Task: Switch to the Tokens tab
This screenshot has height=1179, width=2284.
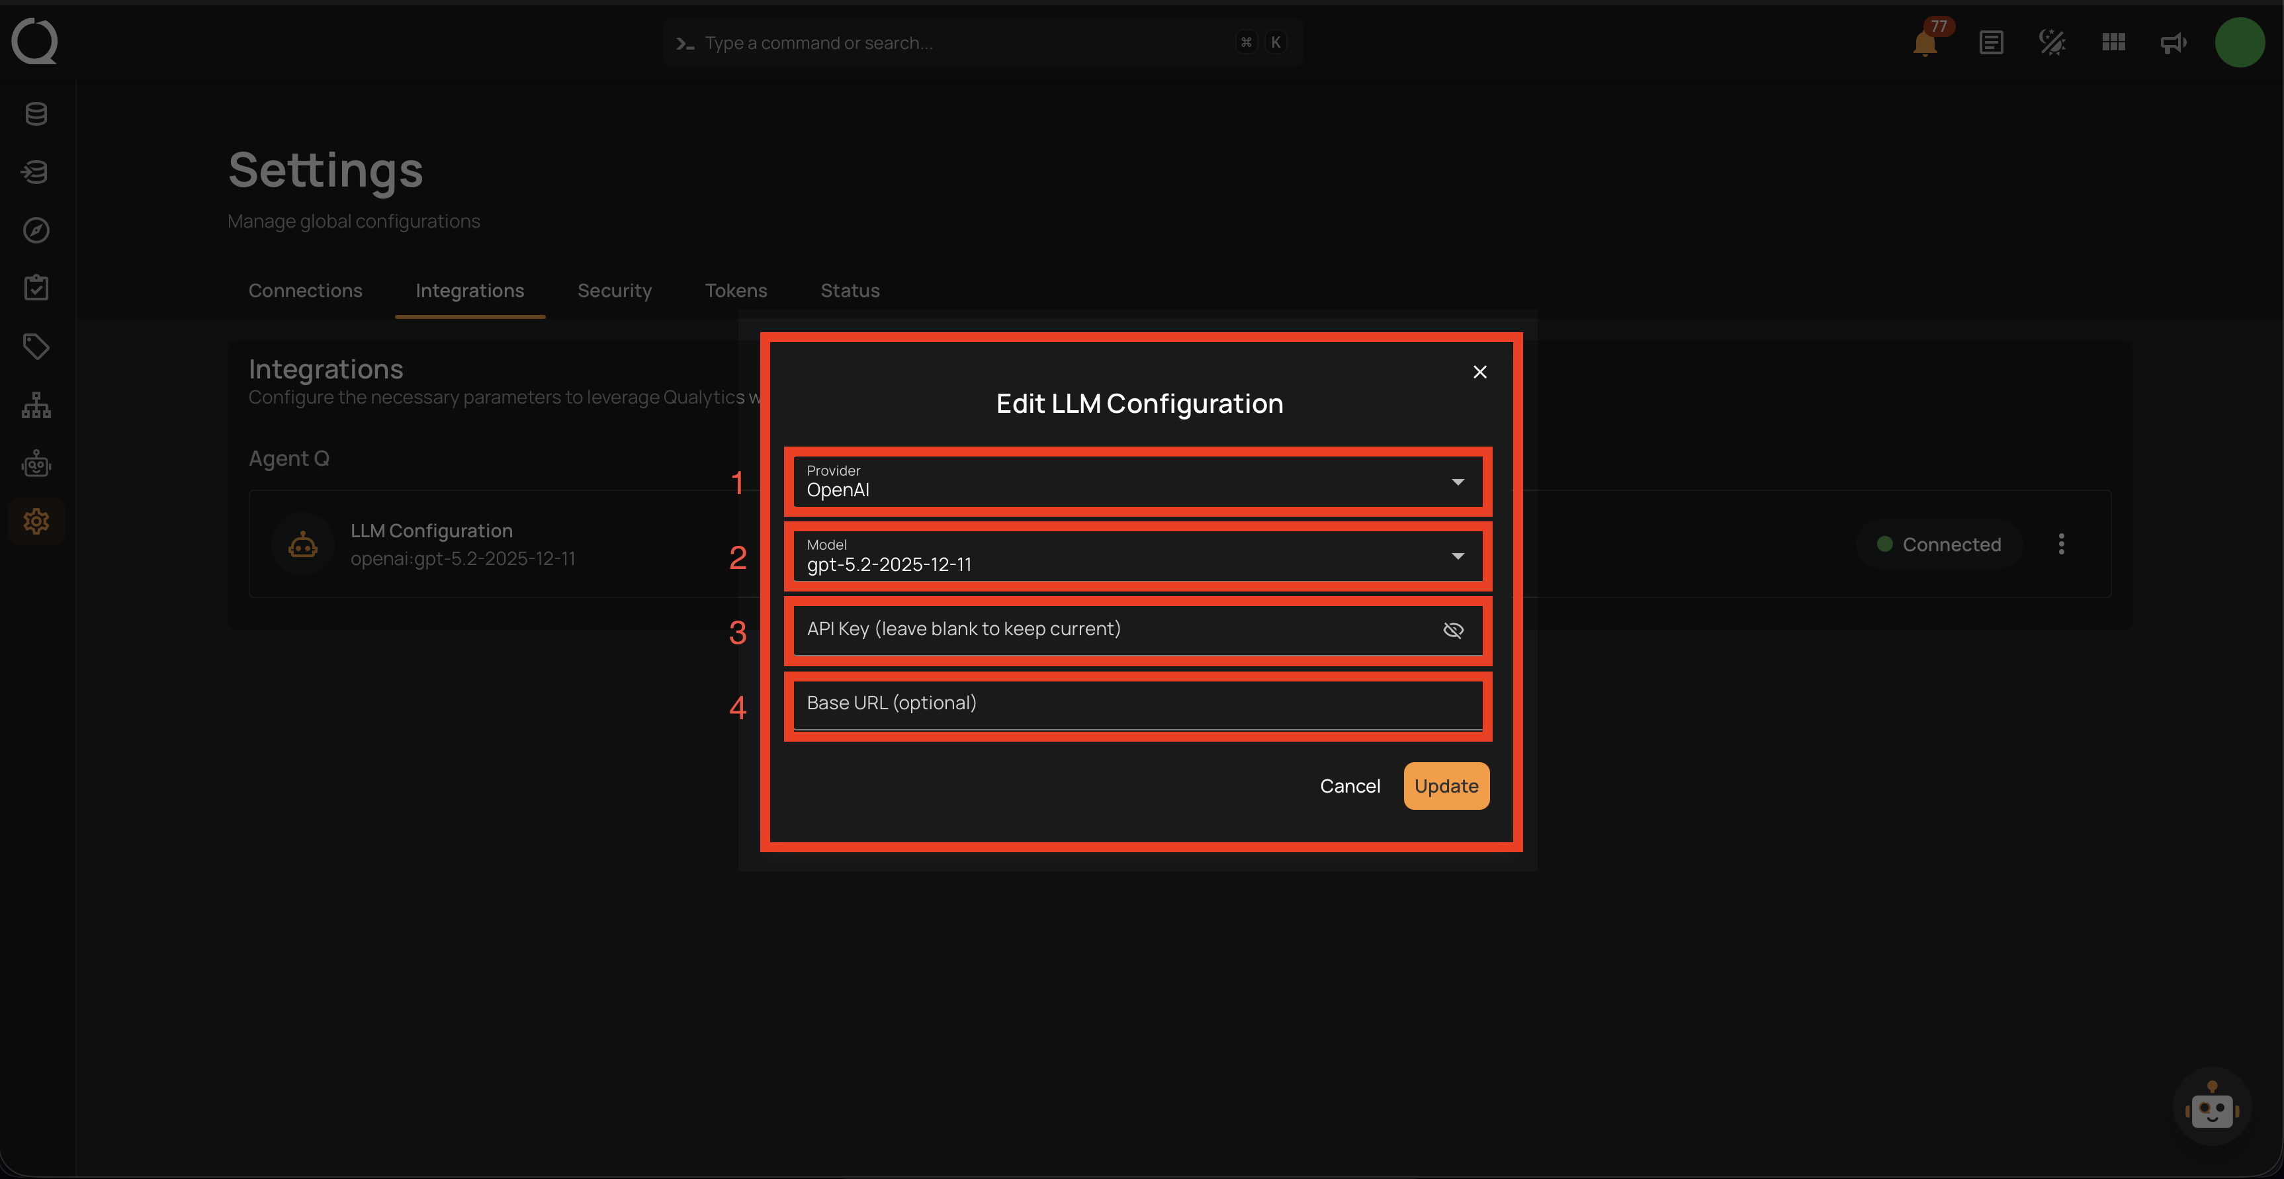Action: [736, 290]
